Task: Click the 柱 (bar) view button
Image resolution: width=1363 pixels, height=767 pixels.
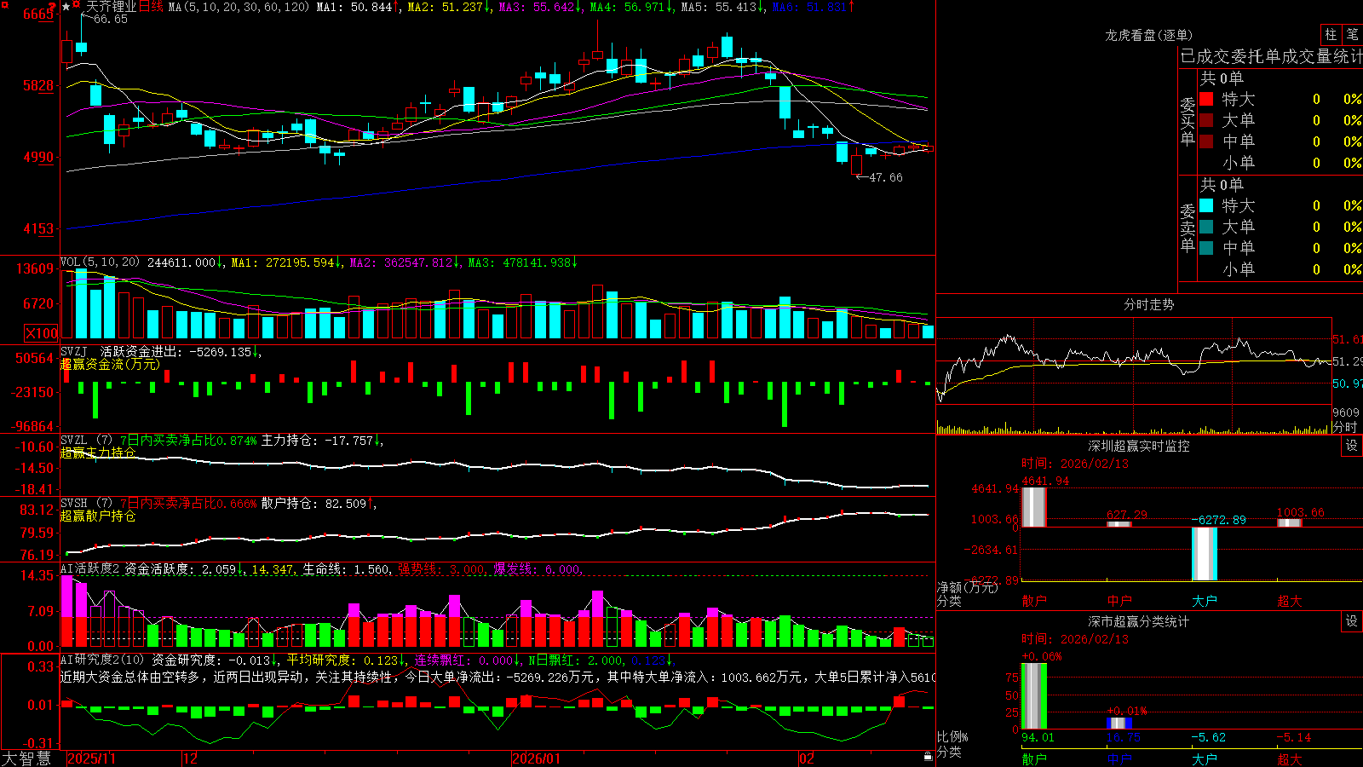Action: click(1331, 35)
